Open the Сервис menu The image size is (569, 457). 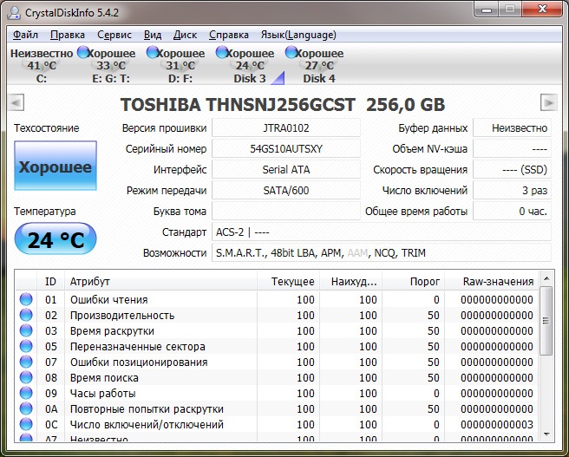pyautogui.click(x=114, y=35)
